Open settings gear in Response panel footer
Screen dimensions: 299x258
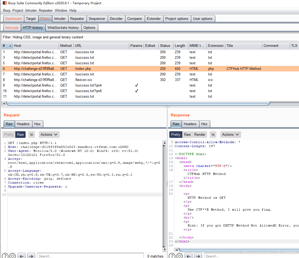point(179,256)
